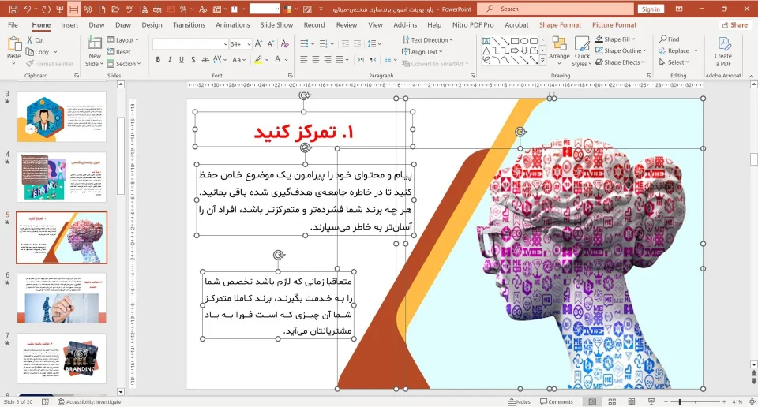The image size is (758, 407).
Task: Click the Save icon in the quick access toolbar
Action: (x=13, y=9)
